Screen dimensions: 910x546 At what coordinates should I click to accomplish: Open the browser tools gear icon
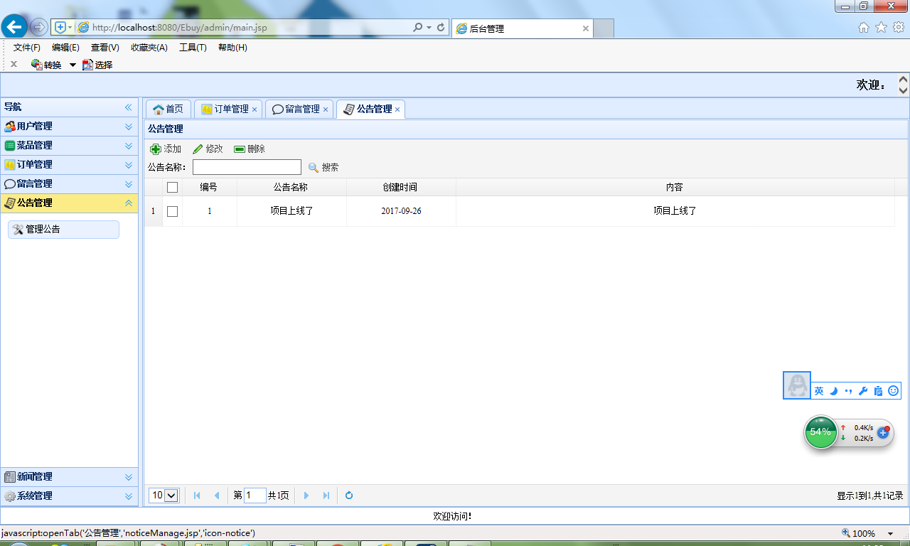[x=899, y=27]
